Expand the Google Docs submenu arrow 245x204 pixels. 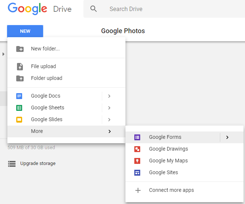point(109,96)
